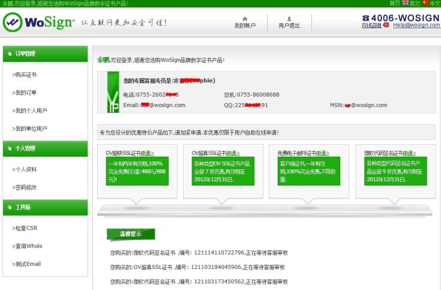The height and width of the screenshot is (290, 441).
Task: Collapse the 个人管理 sidebar section header
Action: click(x=45, y=148)
